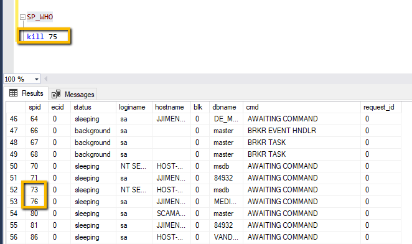The image size is (412, 244).
Task: Collapse the SP_WHO code block
Action: pyautogui.click(x=22, y=17)
